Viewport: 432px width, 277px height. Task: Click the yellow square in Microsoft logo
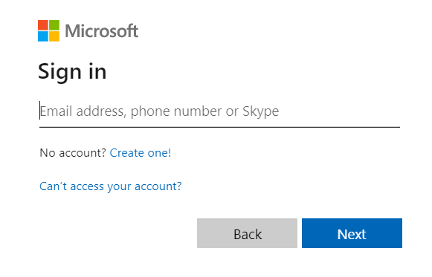pos(54,36)
